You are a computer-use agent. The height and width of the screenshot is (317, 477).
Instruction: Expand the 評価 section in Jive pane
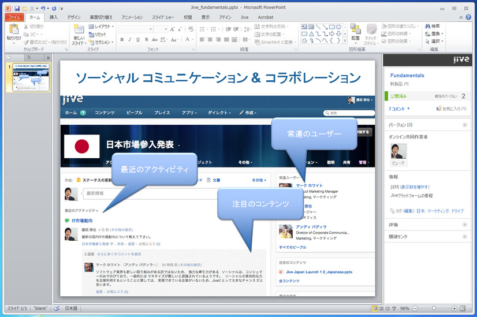coord(464,225)
